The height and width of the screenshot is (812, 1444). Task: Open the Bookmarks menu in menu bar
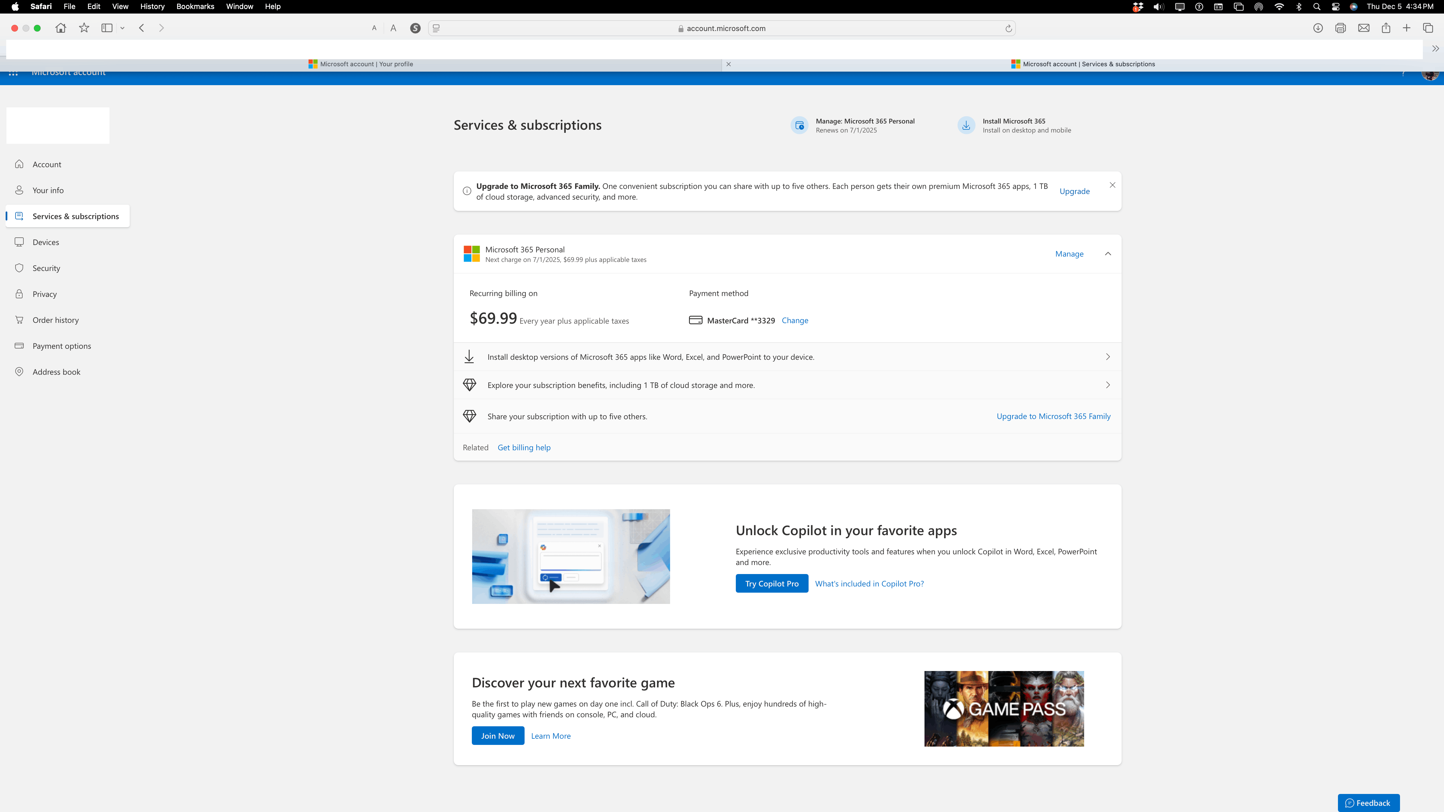tap(195, 7)
